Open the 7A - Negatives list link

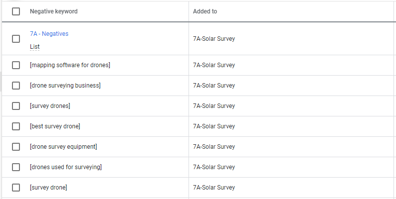pos(49,34)
